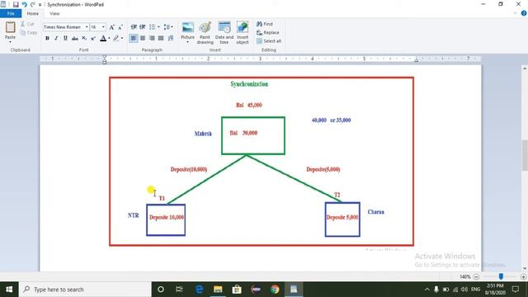Toggle bold formatting
528x297 pixels.
click(47, 38)
